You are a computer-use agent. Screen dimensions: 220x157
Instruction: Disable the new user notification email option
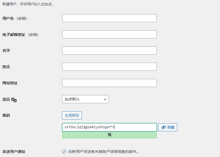pyautogui.click(x=64, y=152)
